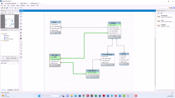The width and height of the screenshot is (175, 98).
Task: Select the hand pan tool
Action: coord(21,17)
